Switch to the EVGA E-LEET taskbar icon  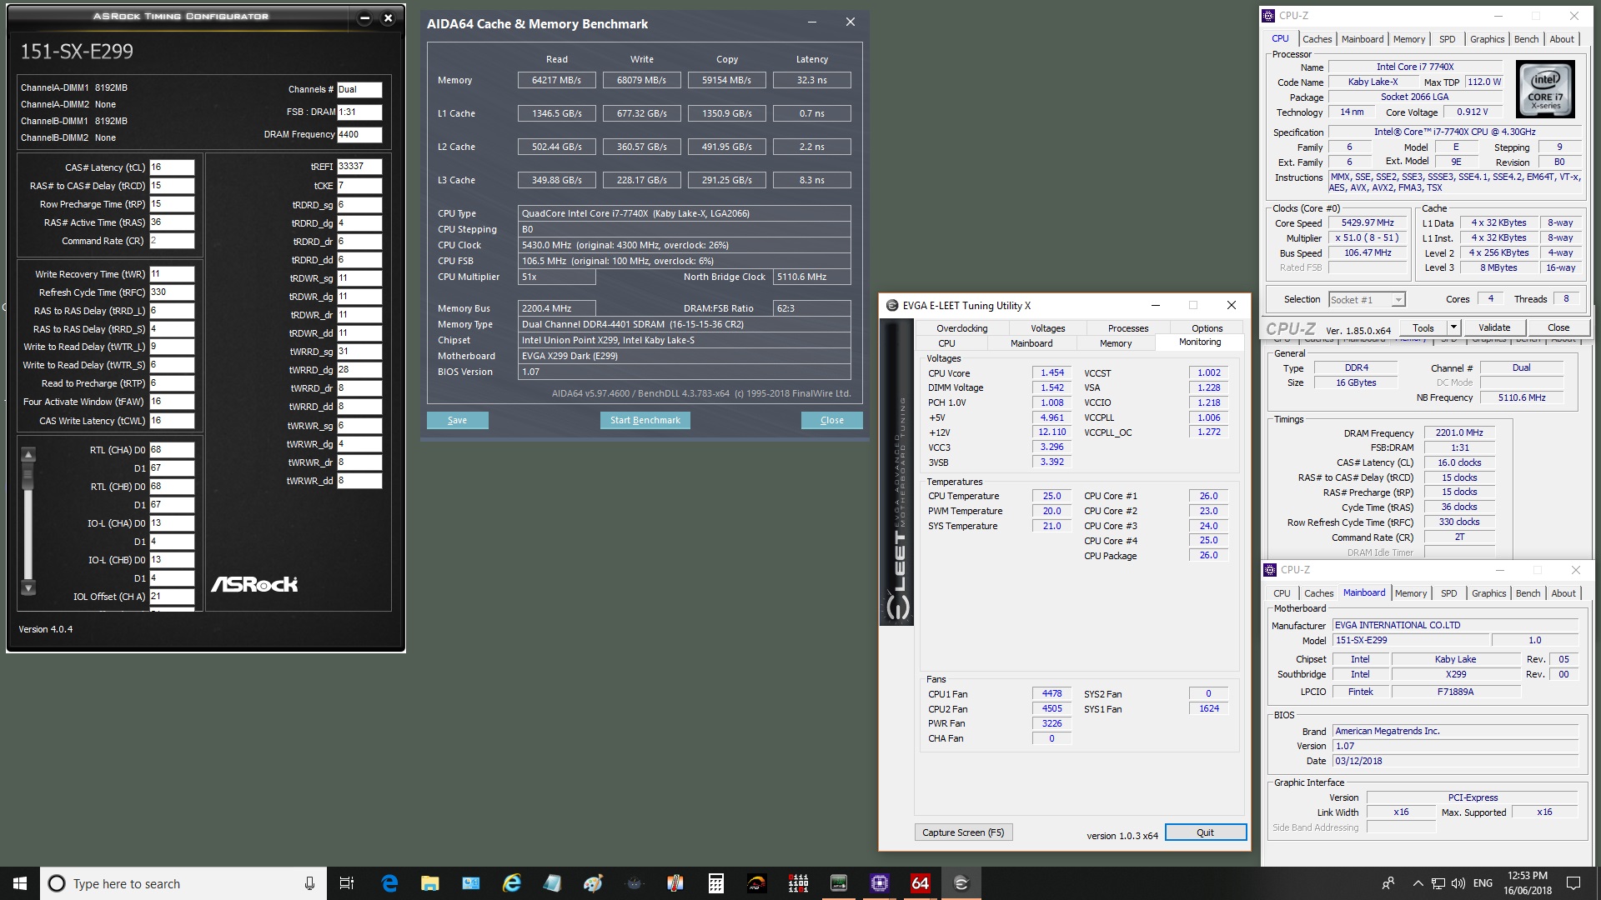point(961,883)
